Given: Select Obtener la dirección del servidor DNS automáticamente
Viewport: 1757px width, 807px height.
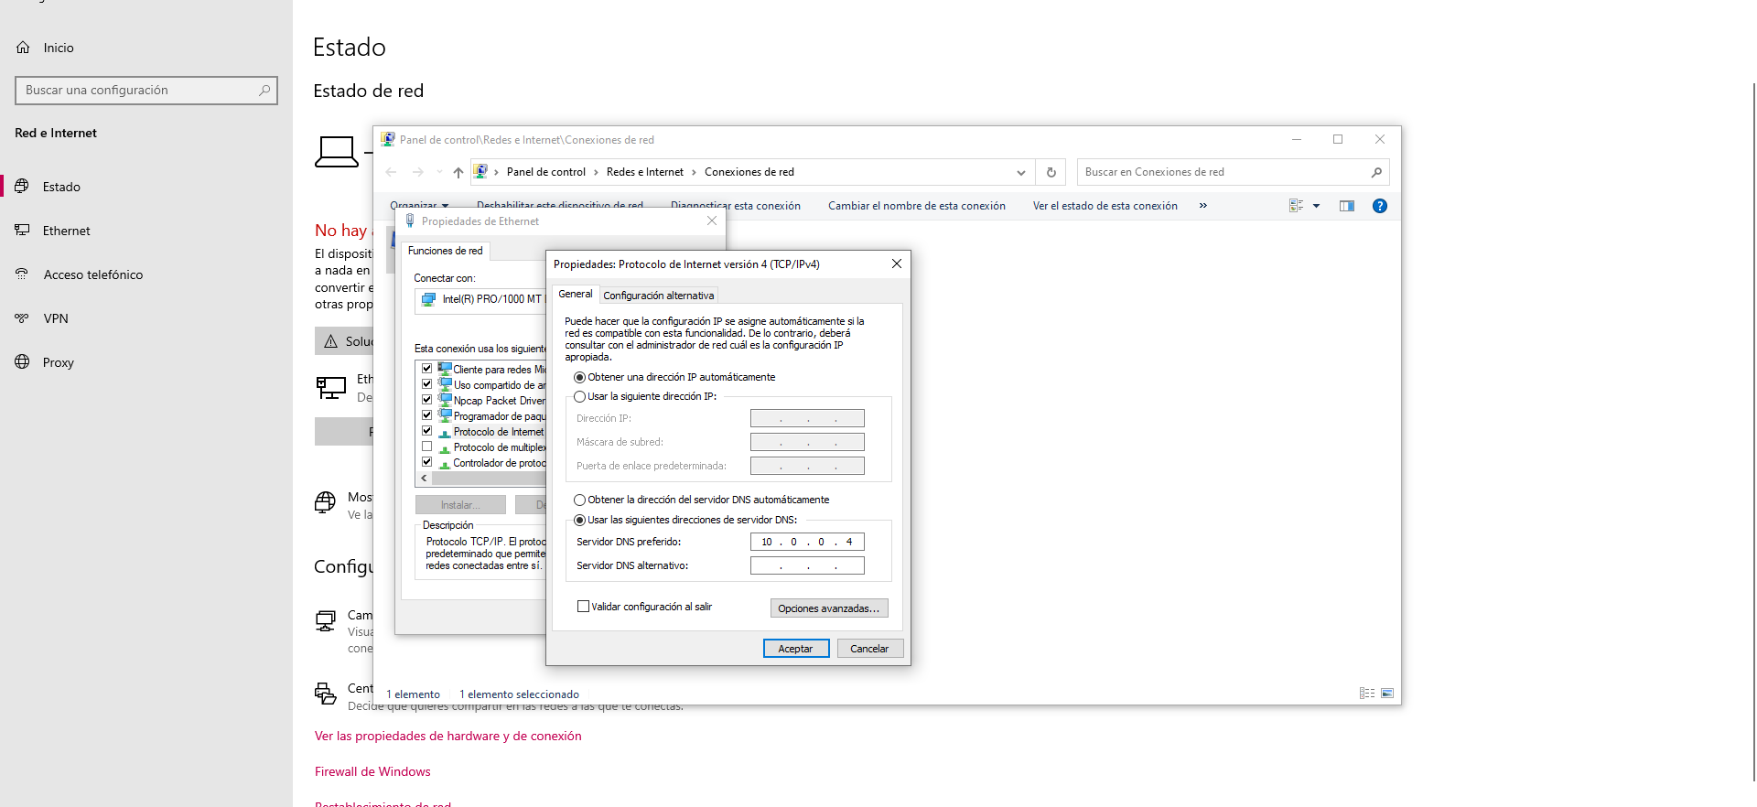Looking at the screenshot, I should 580,500.
